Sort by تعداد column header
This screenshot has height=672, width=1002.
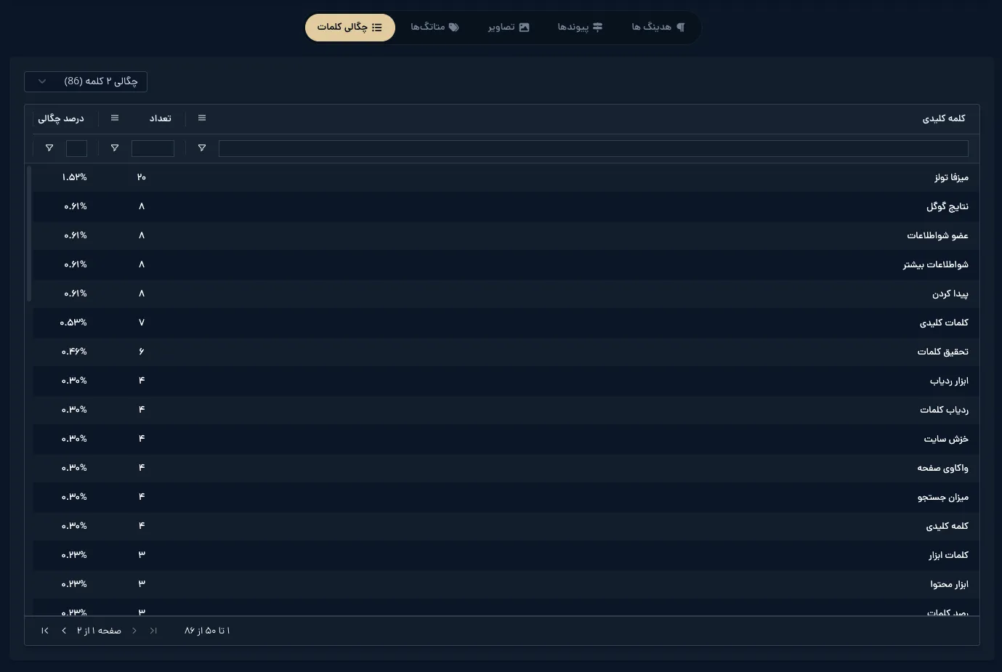(160, 118)
